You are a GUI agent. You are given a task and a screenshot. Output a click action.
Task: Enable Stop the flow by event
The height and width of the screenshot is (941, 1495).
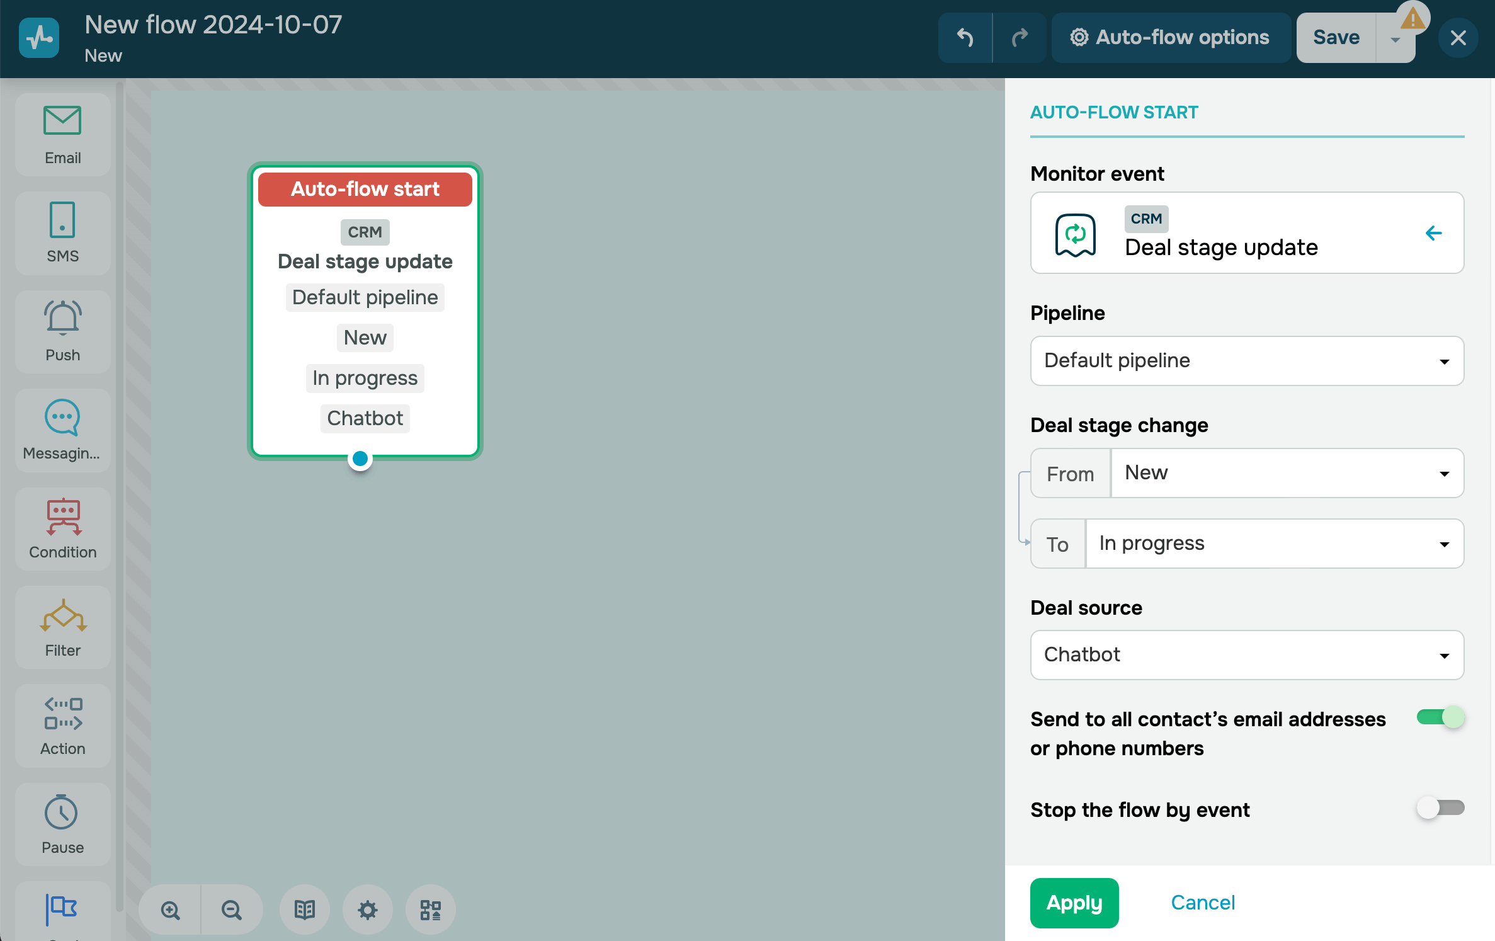coord(1440,808)
